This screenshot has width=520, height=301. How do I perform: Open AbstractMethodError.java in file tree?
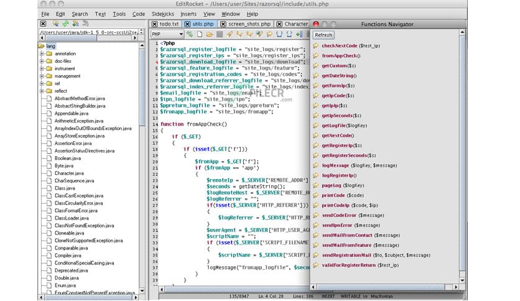point(80,98)
